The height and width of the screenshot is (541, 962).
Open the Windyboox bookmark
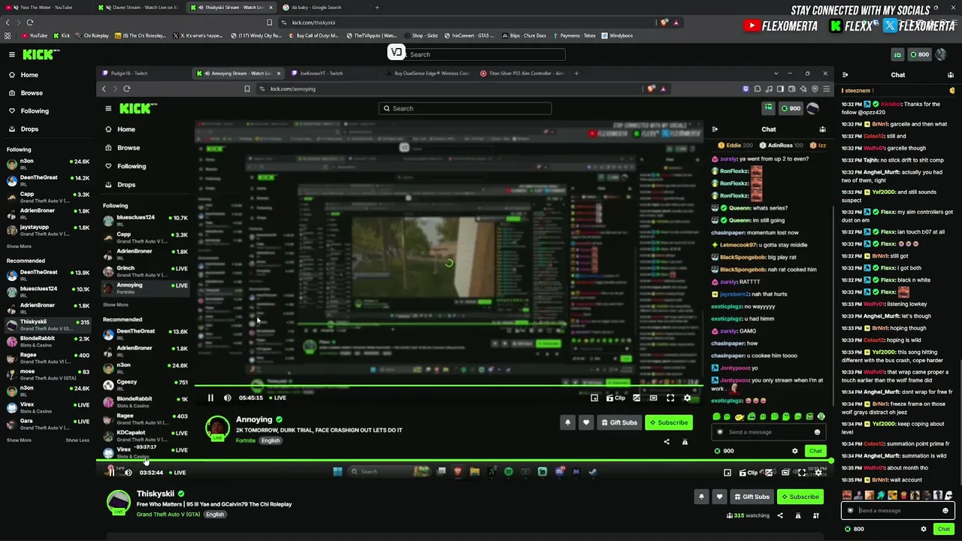coord(617,35)
